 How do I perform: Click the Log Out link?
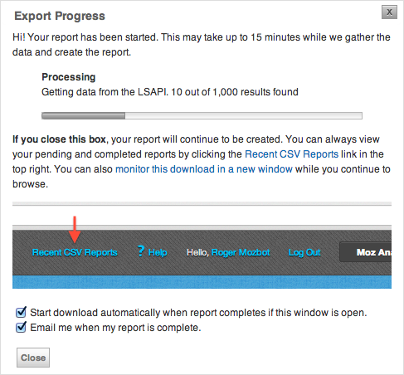[x=304, y=252]
